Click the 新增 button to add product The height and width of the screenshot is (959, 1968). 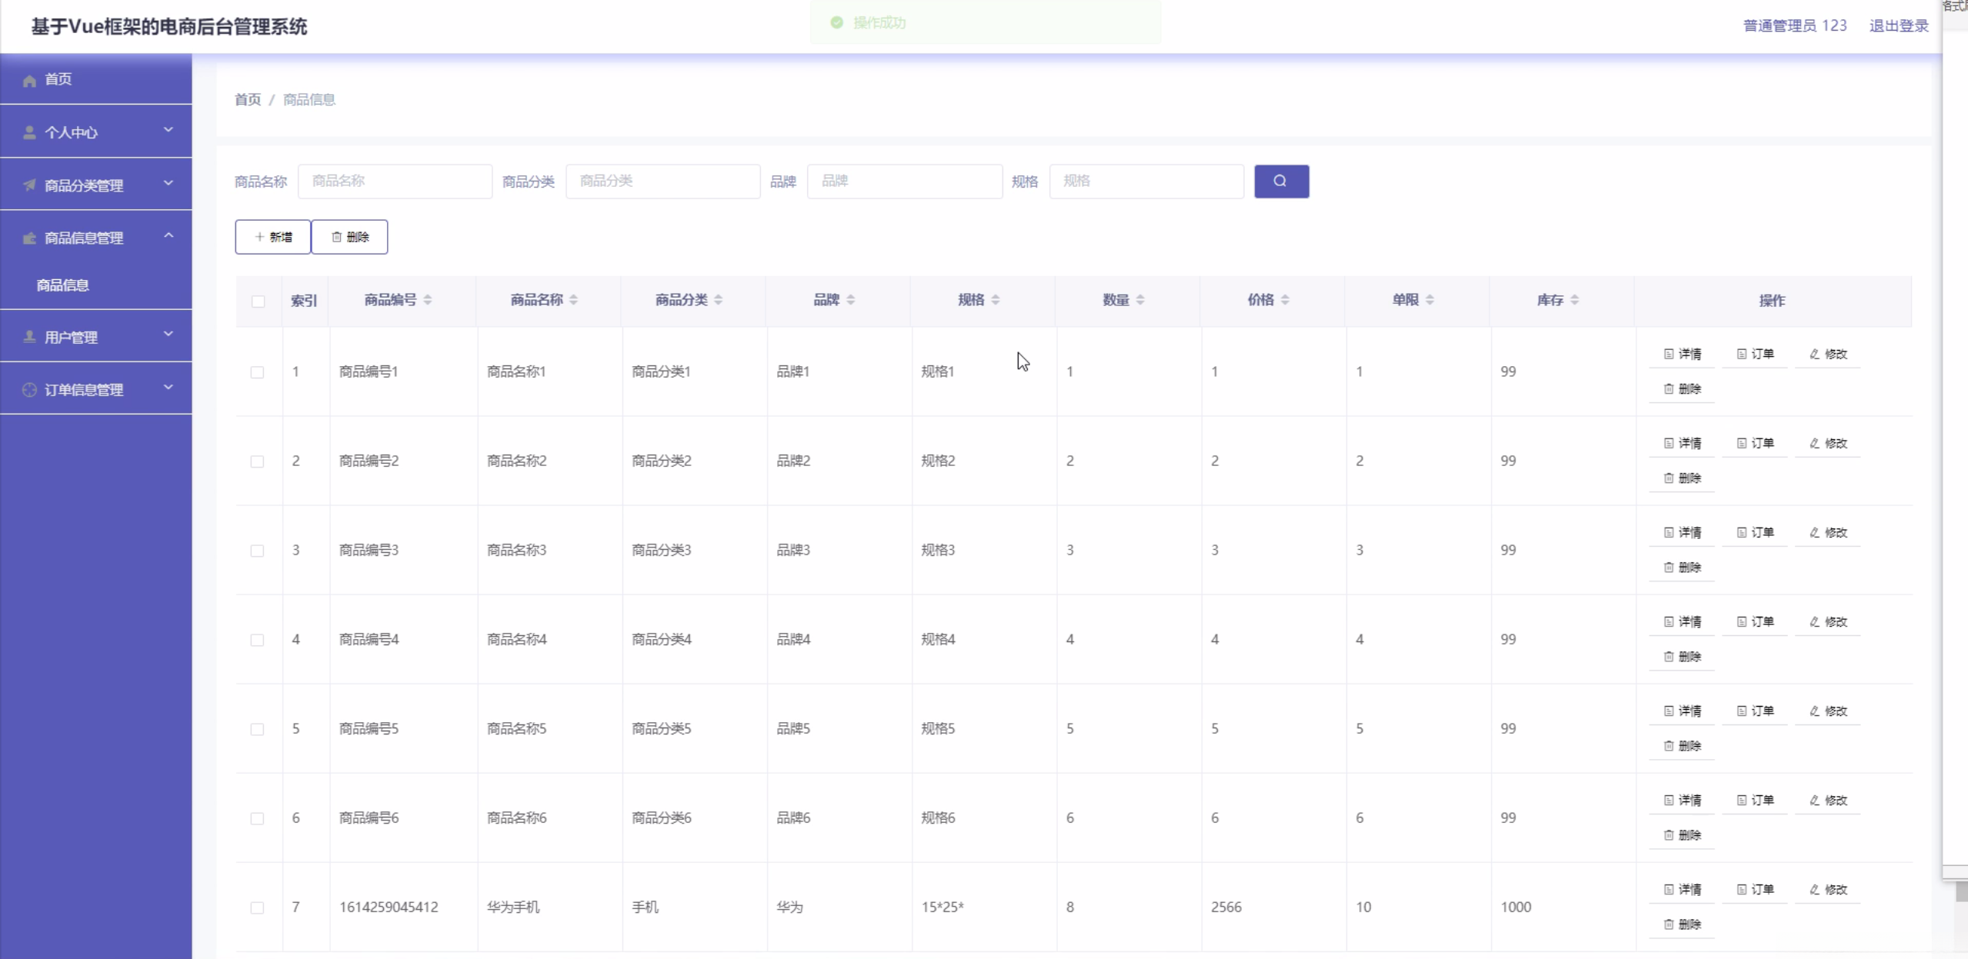[272, 236]
